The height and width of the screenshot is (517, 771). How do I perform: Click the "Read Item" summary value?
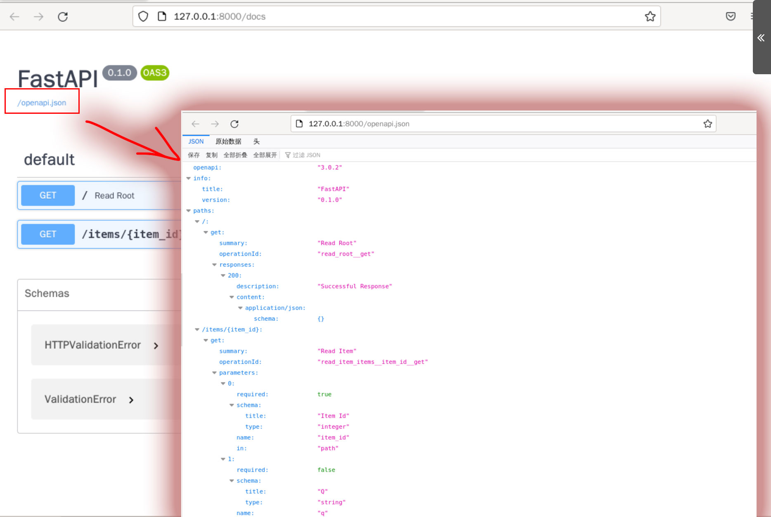(337, 351)
